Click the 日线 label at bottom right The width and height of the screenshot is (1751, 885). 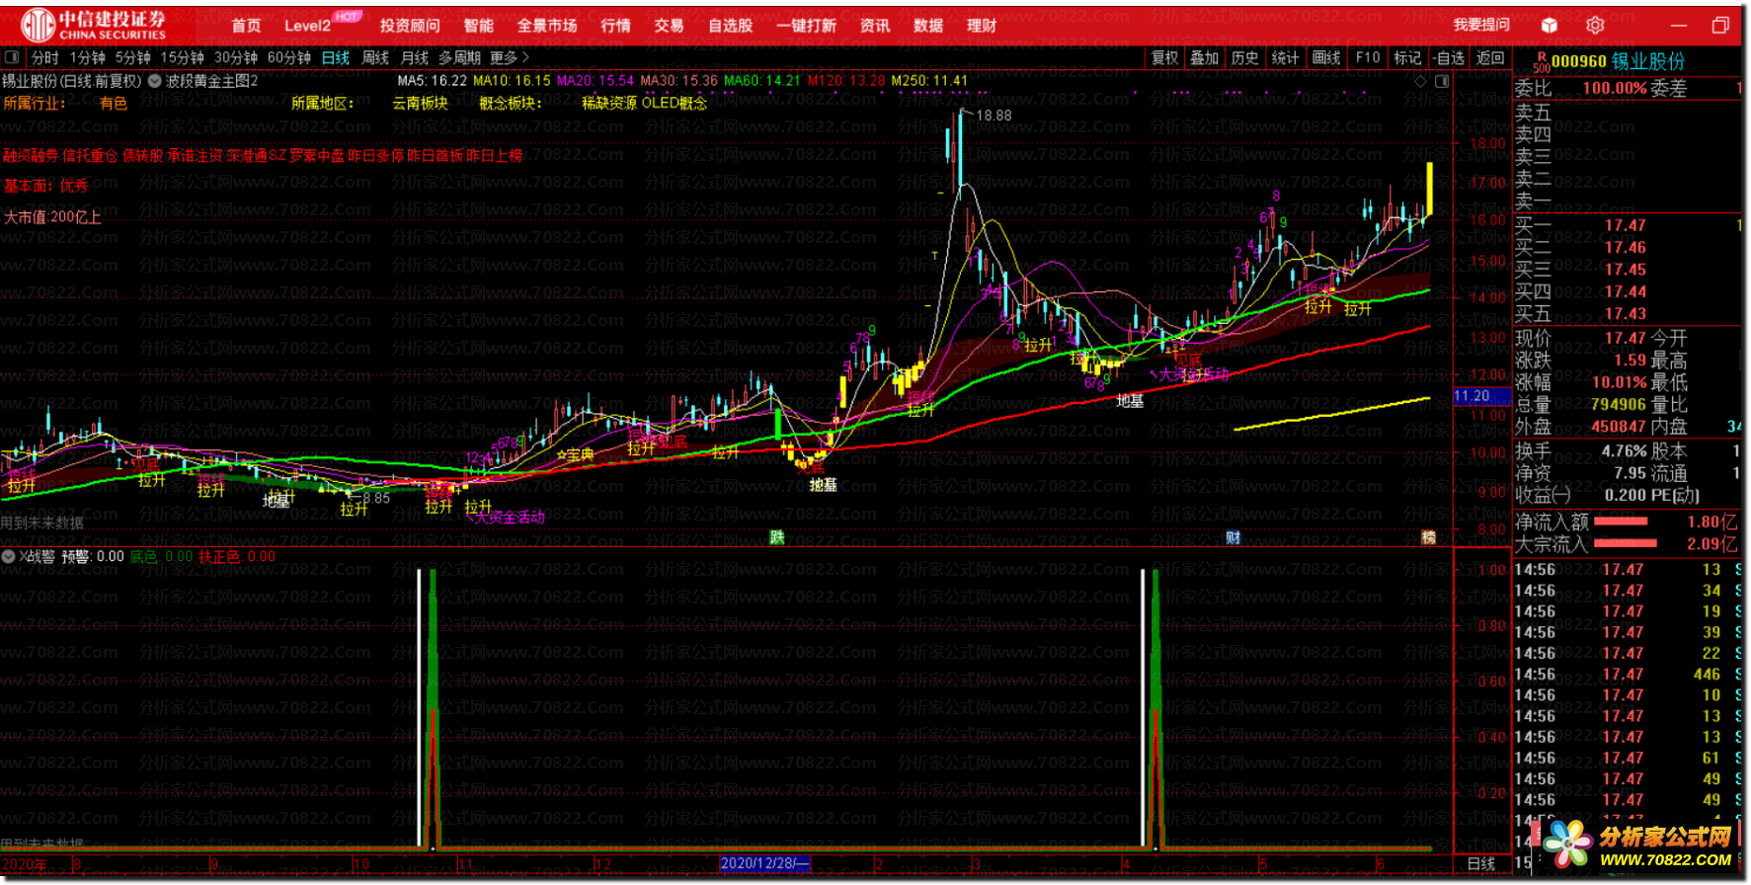(1481, 863)
